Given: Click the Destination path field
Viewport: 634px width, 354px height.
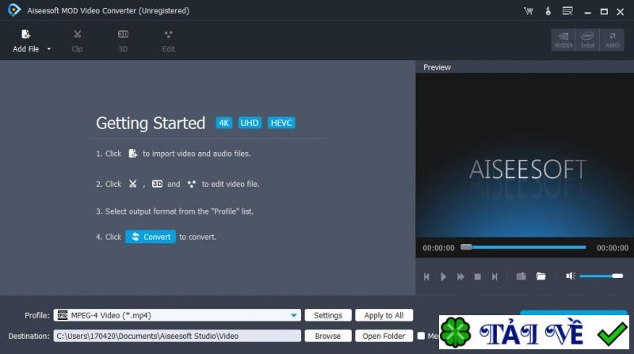Looking at the screenshot, I should pyautogui.click(x=177, y=336).
